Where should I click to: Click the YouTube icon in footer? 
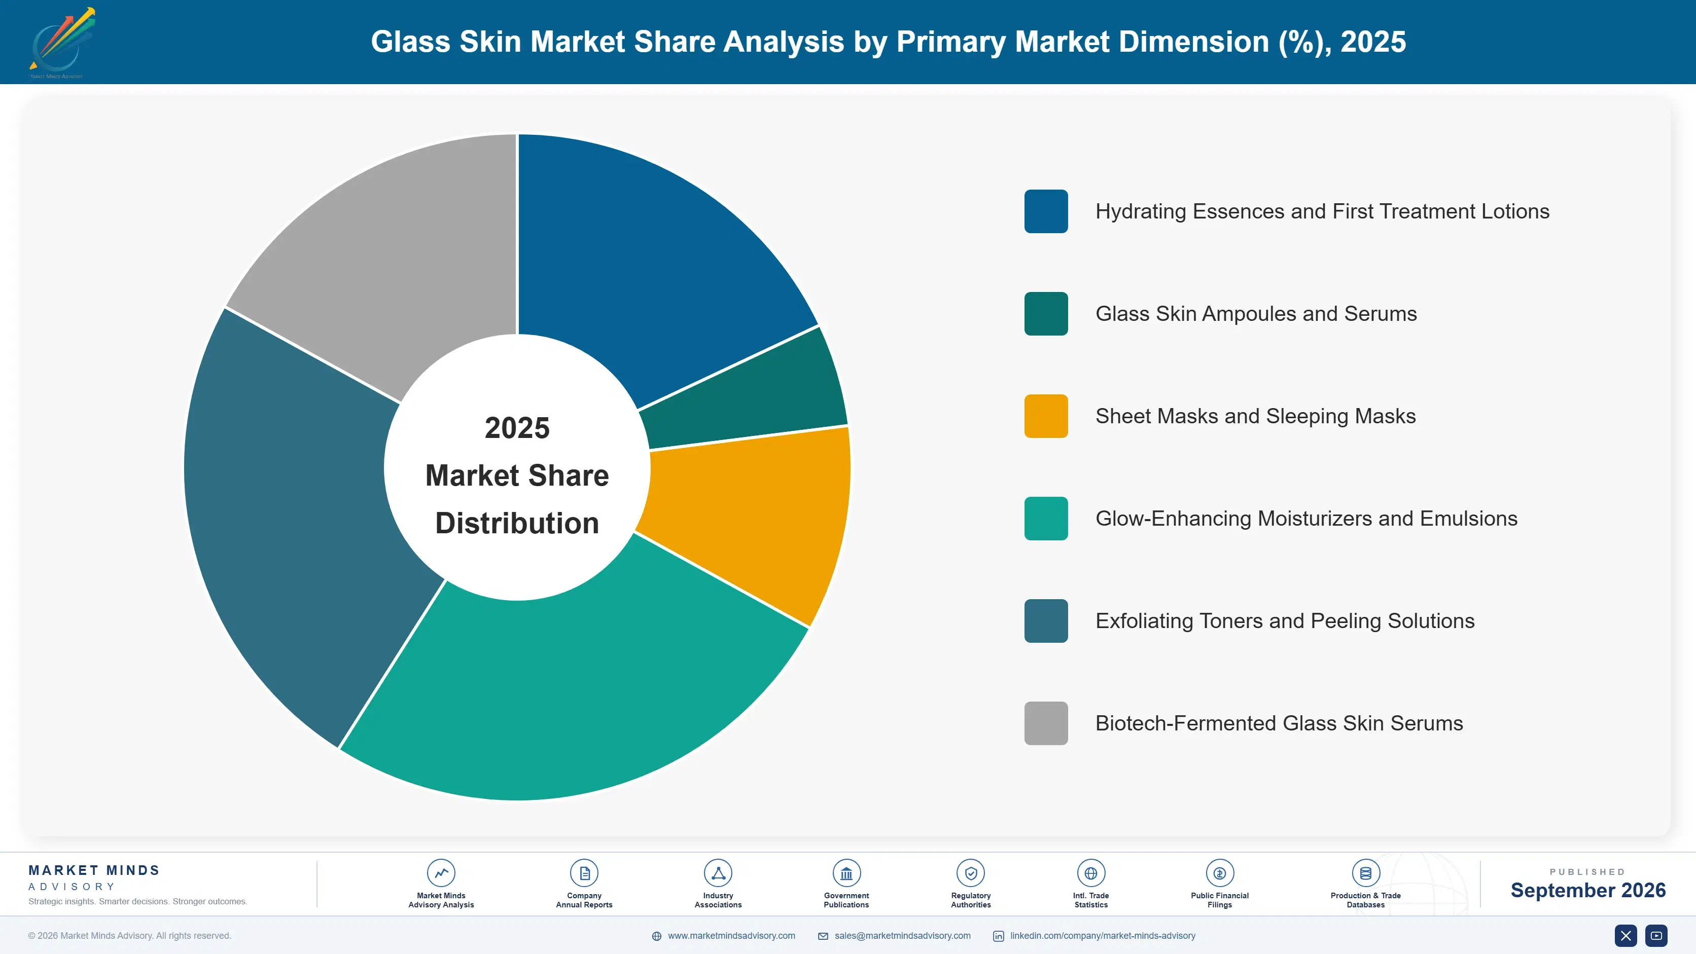1656,936
